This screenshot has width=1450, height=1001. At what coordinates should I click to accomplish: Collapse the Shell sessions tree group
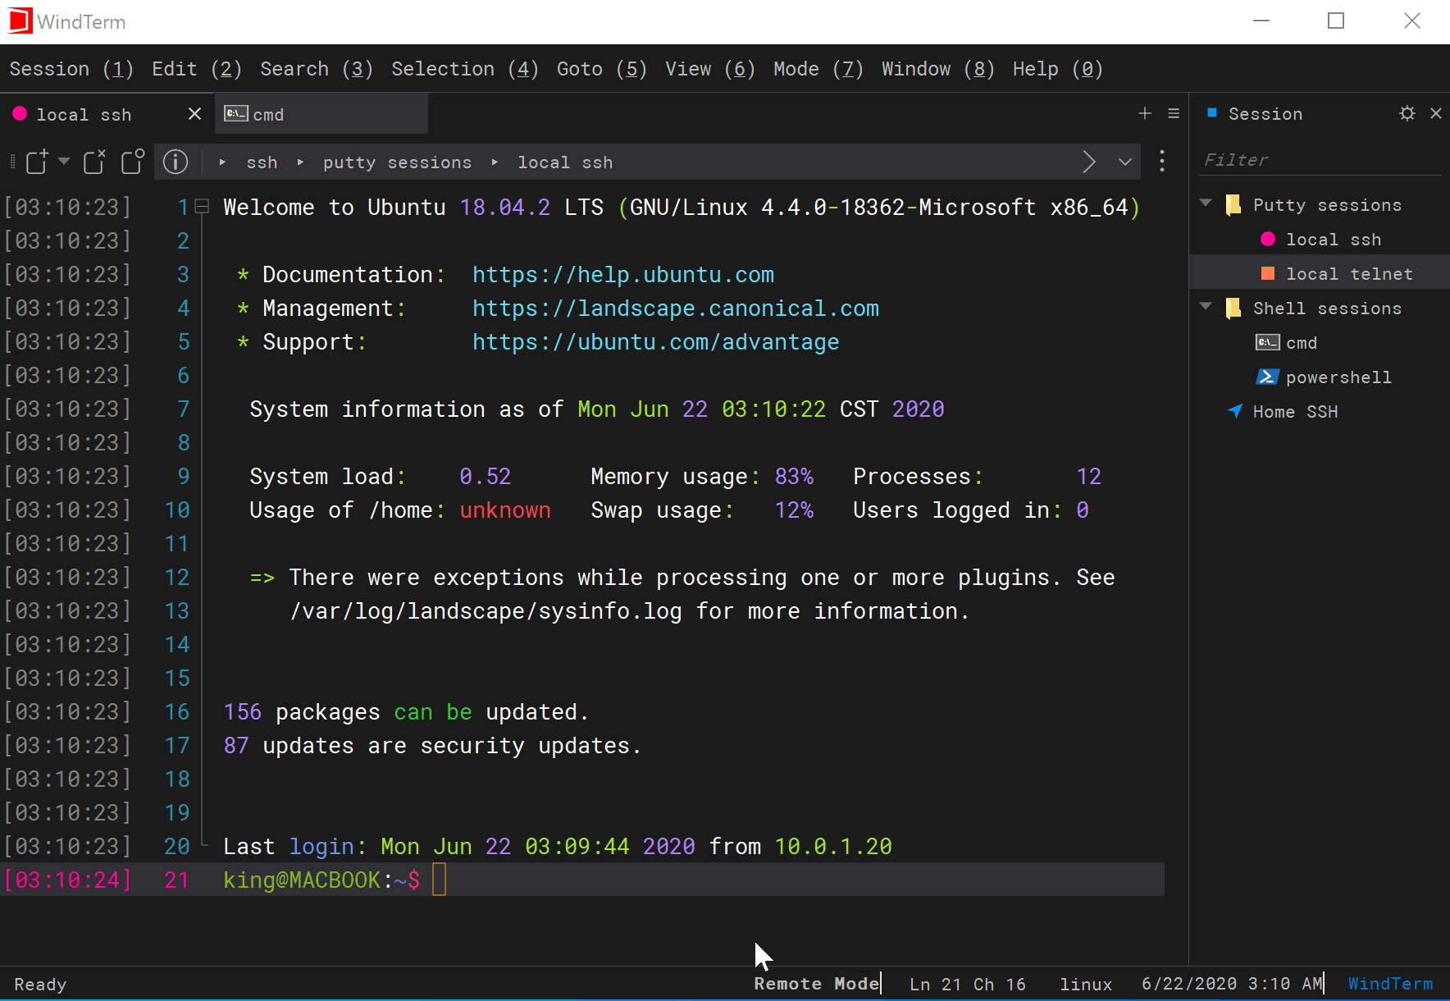pyautogui.click(x=1206, y=307)
